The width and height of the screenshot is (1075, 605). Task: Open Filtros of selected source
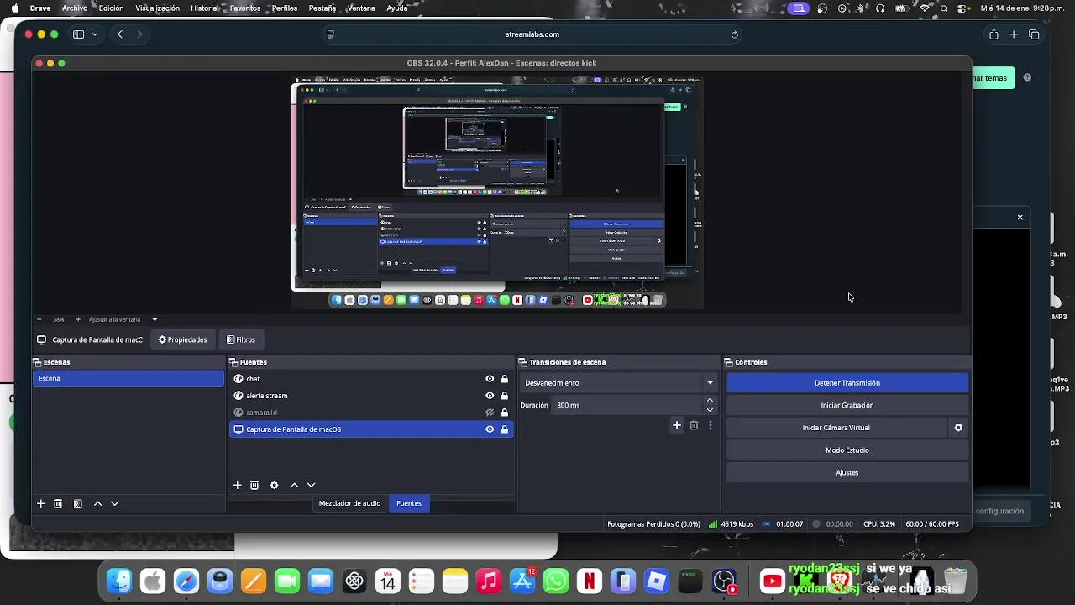tap(241, 340)
